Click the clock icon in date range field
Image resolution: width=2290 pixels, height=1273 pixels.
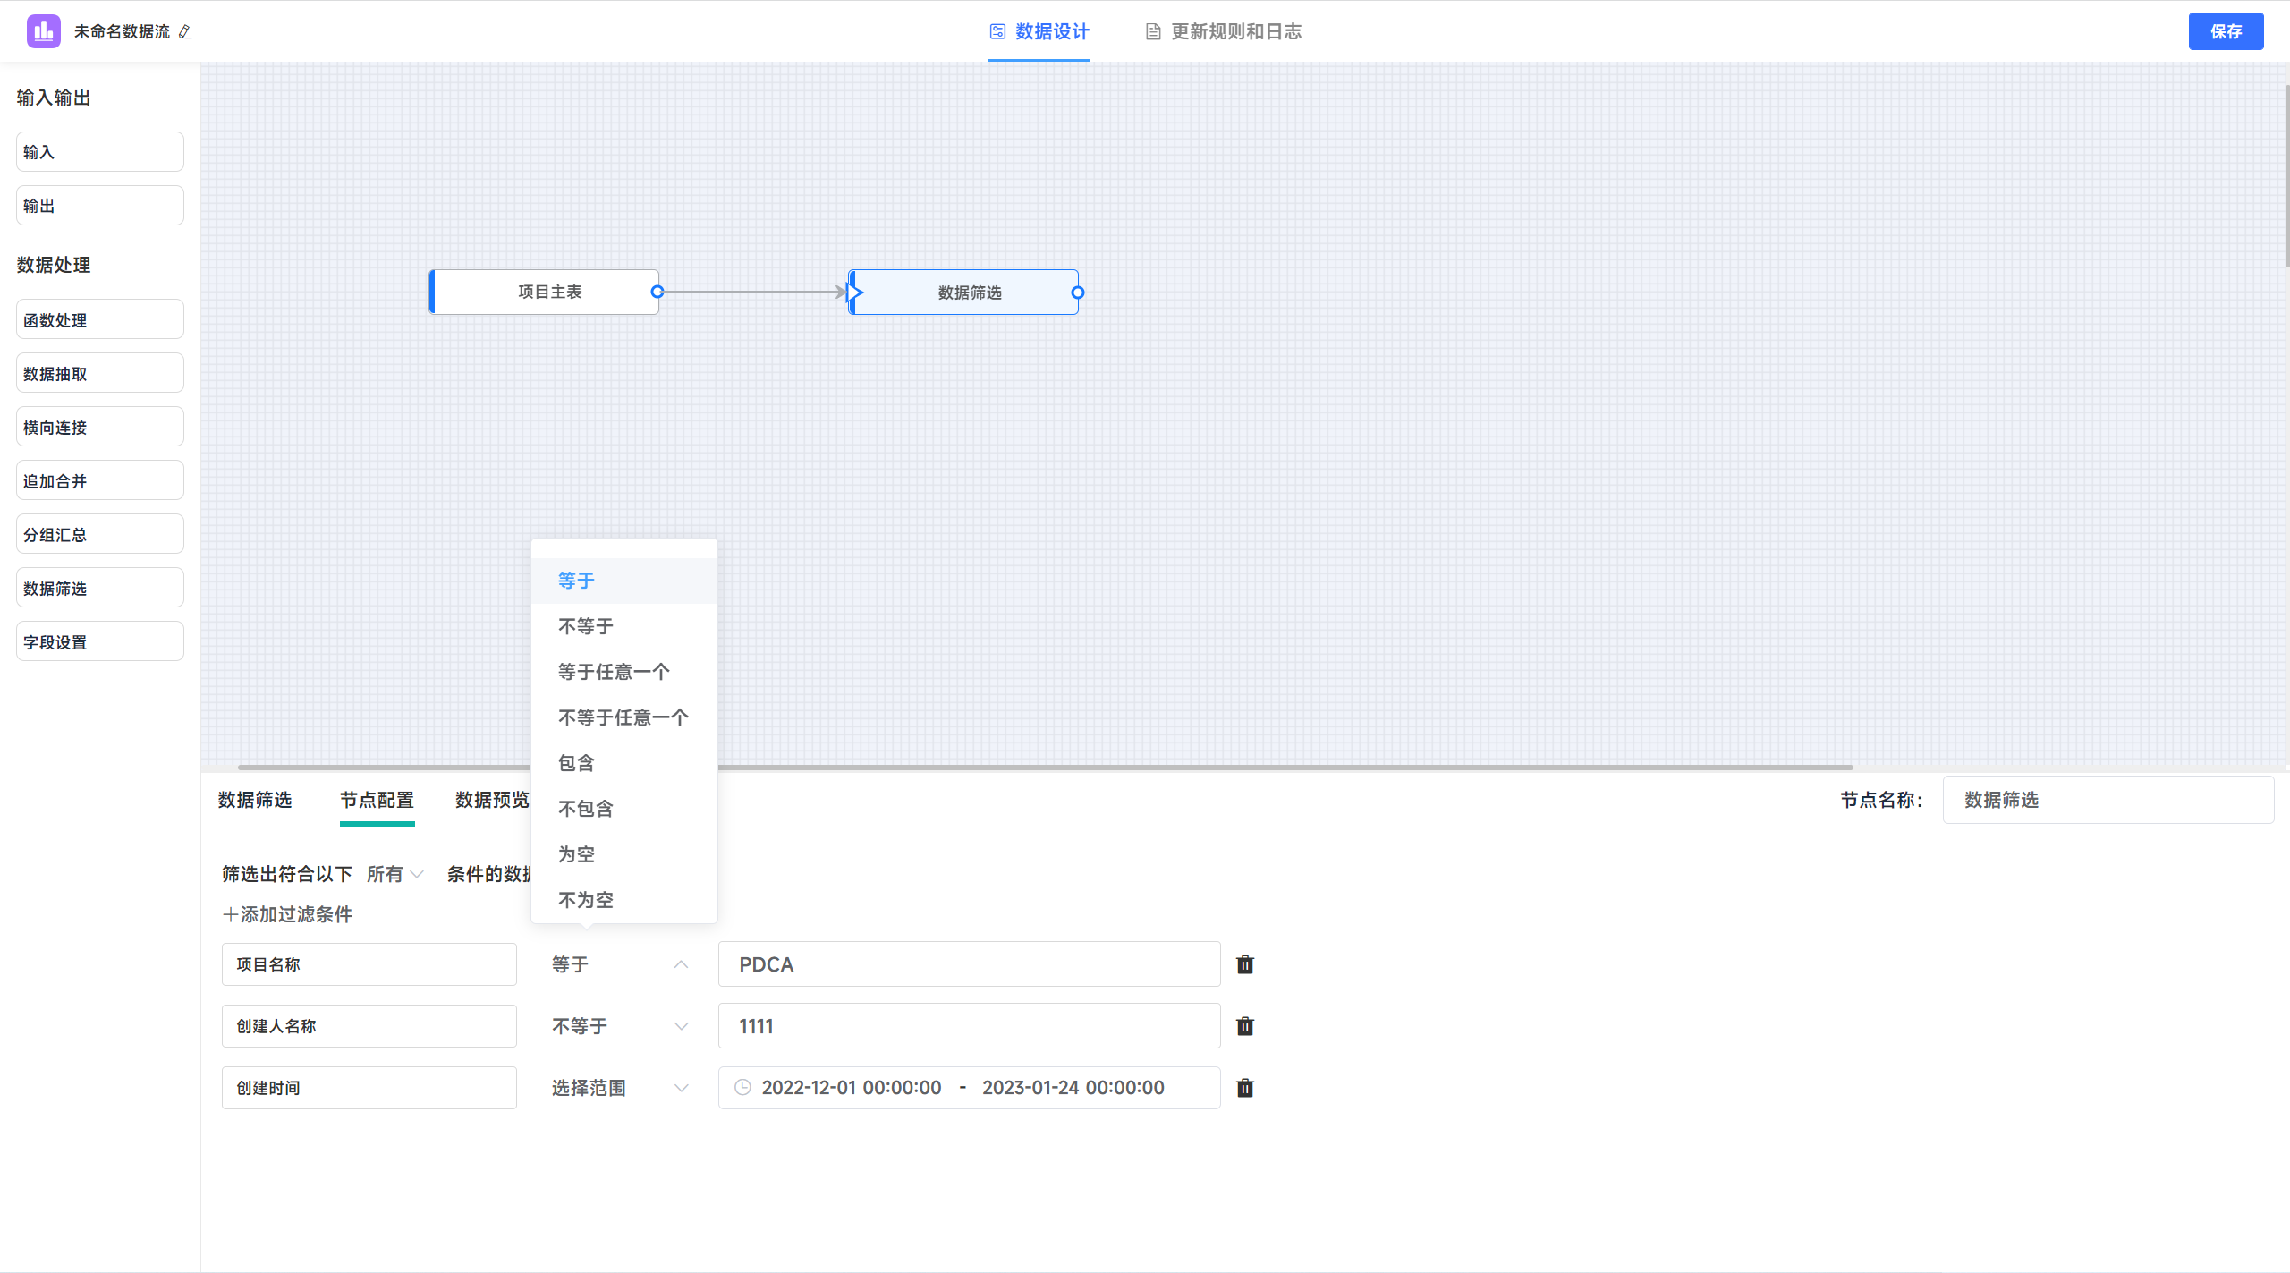(742, 1087)
